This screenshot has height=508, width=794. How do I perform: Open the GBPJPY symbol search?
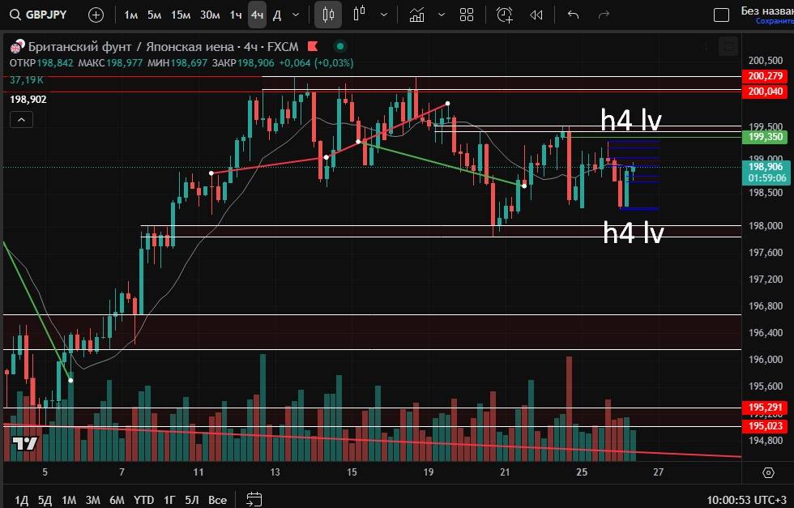pos(39,15)
